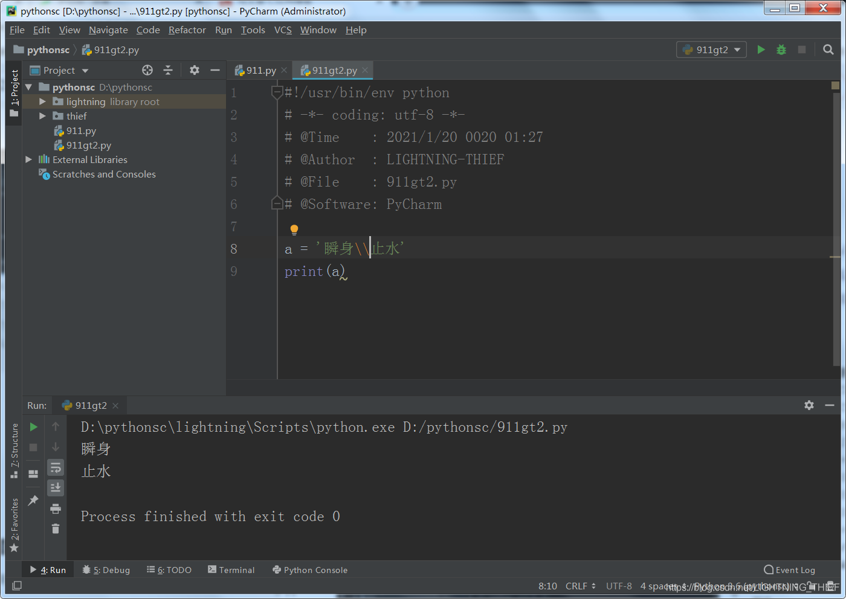Close the 911.py editor tab
Viewport: 846px width, 599px height.
click(284, 70)
